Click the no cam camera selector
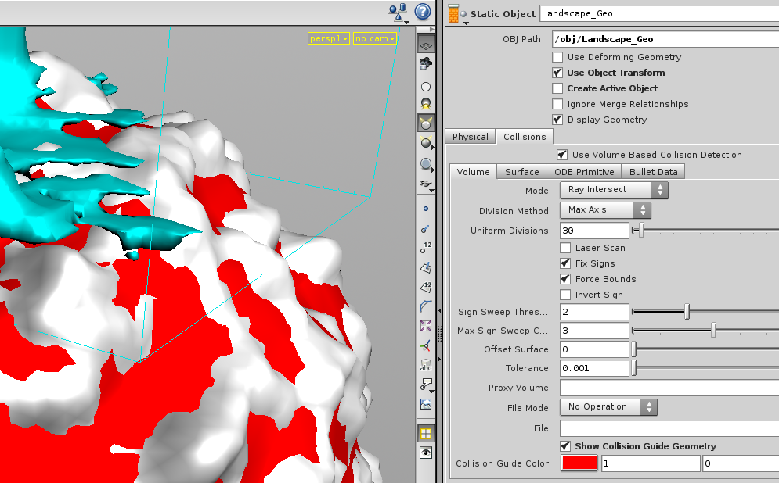This screenshot has height=483, width=779. [x=374, y=38]
